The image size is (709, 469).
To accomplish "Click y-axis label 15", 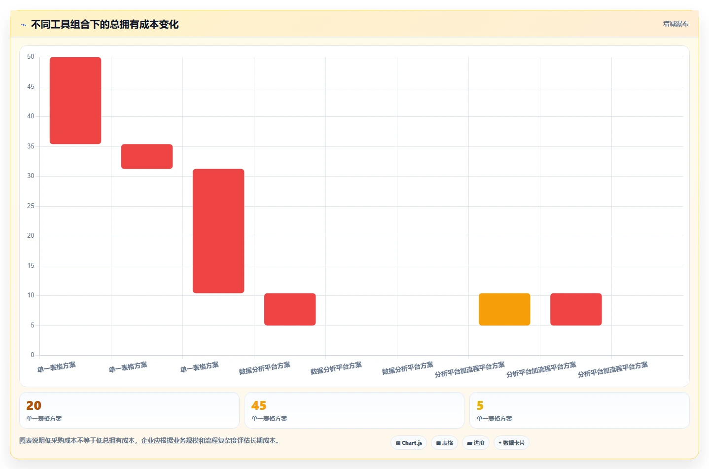I will [x=31, y=266].
